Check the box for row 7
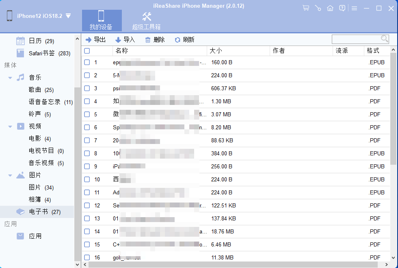 [87, 140]
